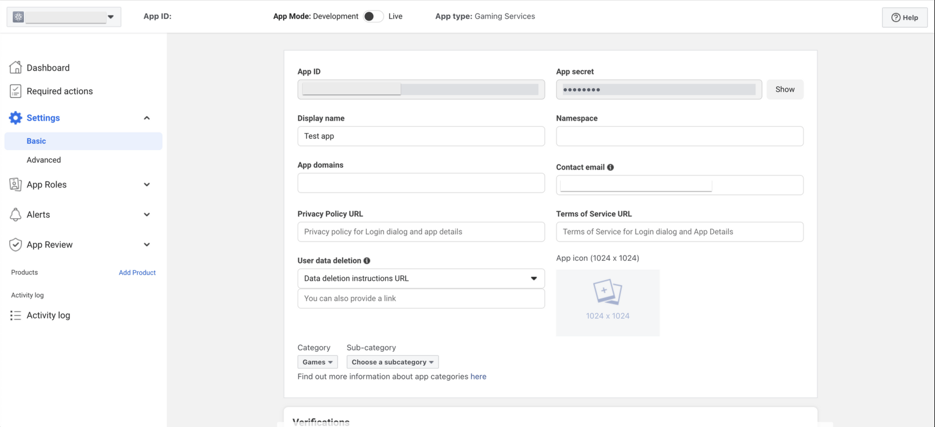Collapse the Settings section chevron
935x427 pixels.
[x=147, y=118]
